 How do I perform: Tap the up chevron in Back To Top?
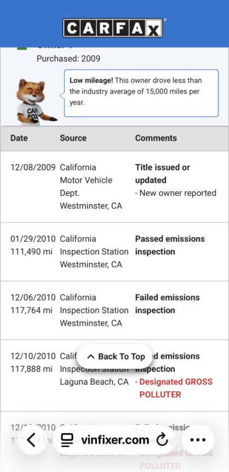(90, 357)
